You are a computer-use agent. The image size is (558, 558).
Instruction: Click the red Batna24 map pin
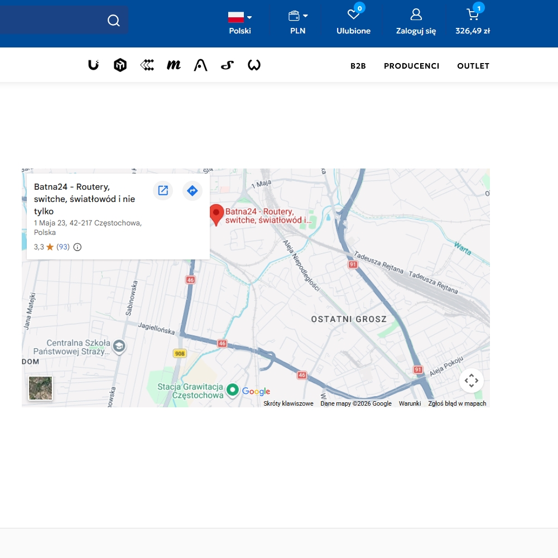click(x=216, y=215)
